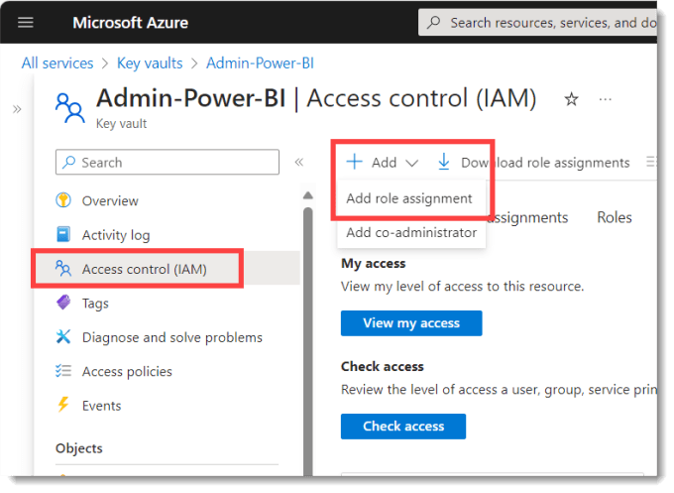Click the Key vault subtitle text
Viewport: 674px width, 493px height.
click(121, 124)
